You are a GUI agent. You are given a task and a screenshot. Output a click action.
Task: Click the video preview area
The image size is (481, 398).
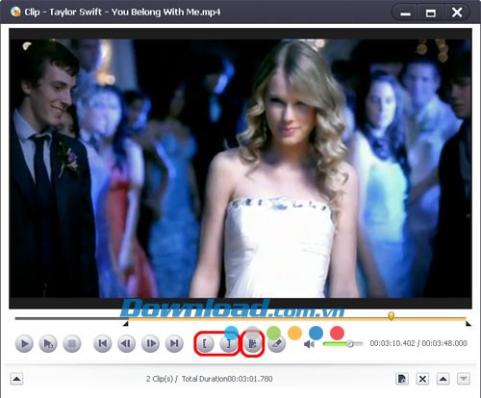240,168
